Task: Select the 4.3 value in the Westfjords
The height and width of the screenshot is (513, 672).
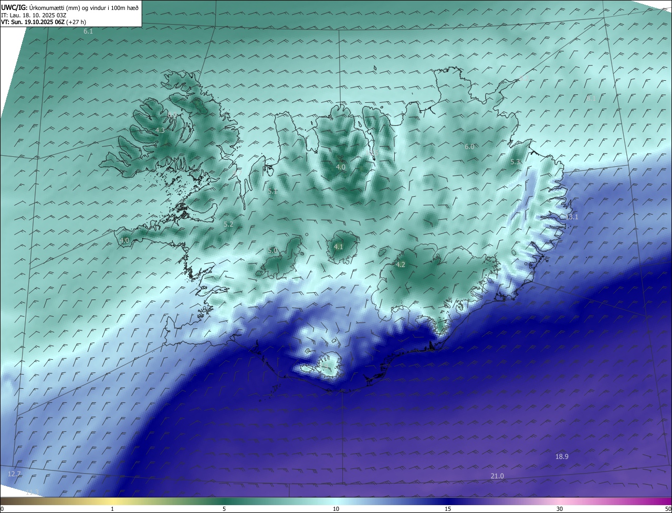Action: click(x=160, y=131)
